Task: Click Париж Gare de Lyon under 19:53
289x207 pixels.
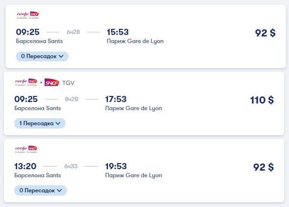Action: pyautogui.click(x=134, y=175)
